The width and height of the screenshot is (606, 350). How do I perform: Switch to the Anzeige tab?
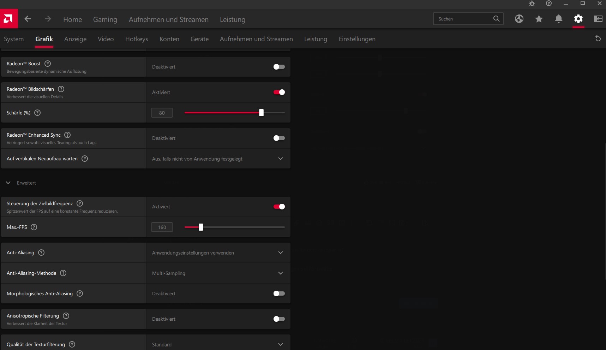(x=75, y=39)
